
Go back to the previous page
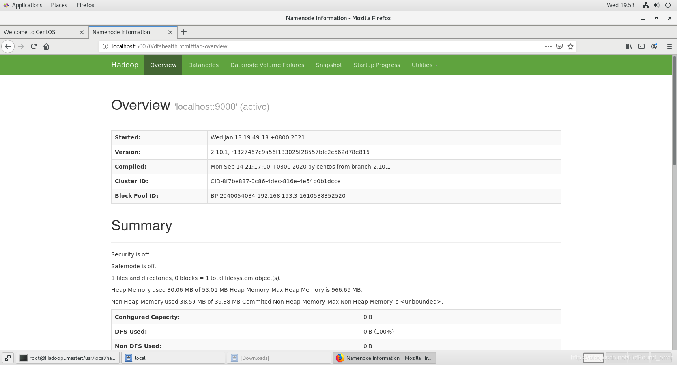[x=8, y=46]
